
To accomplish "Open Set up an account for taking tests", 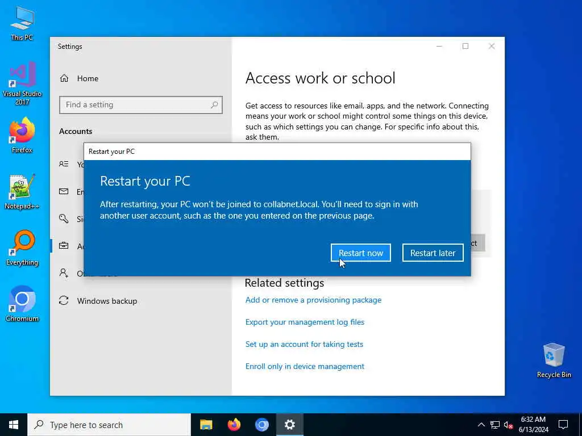I will 304,344.
